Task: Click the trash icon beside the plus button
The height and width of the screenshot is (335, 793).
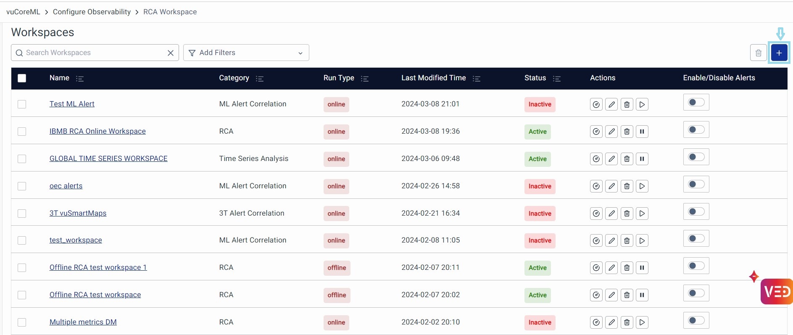Action: [758, 53]
